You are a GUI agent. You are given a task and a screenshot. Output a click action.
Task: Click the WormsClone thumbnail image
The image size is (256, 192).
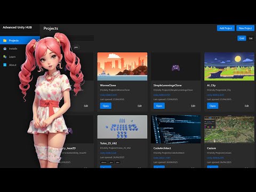point(122,66)
